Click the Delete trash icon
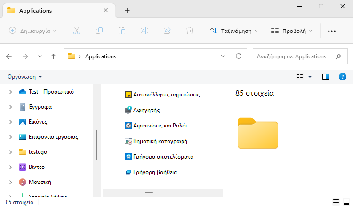Screen dimensions: 353x207 (190, 31)
